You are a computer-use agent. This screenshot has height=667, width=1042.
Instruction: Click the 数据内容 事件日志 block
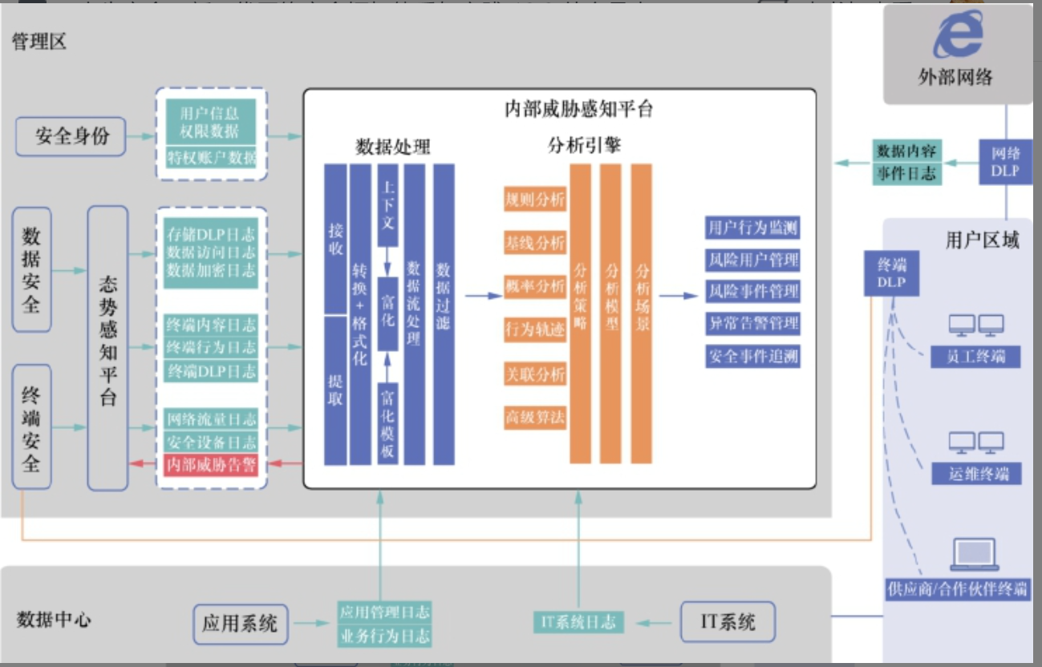(906, 162)
